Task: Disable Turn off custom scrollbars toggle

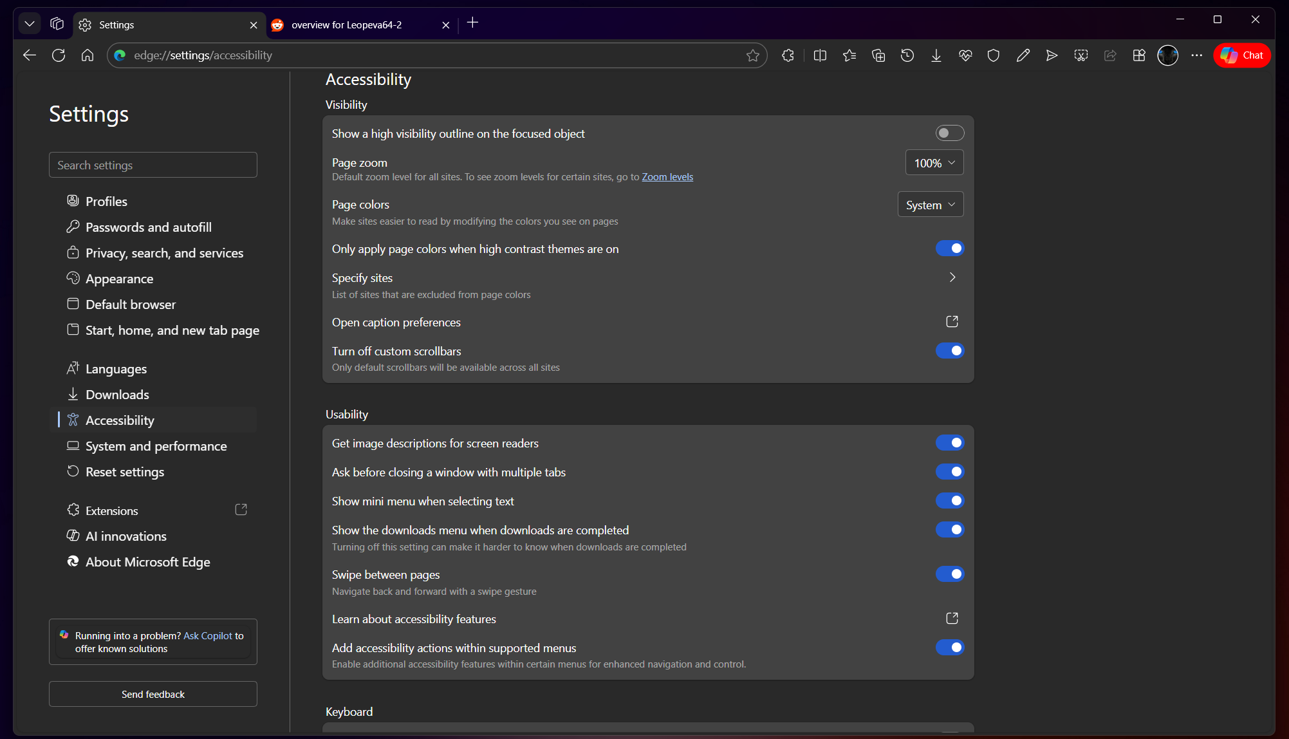Action: [949, 351]
